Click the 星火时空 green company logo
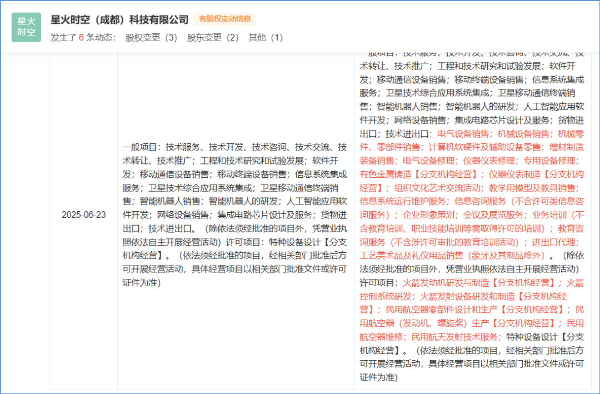Viewport: 600px width, 394px height. click(x=26, y=27)
